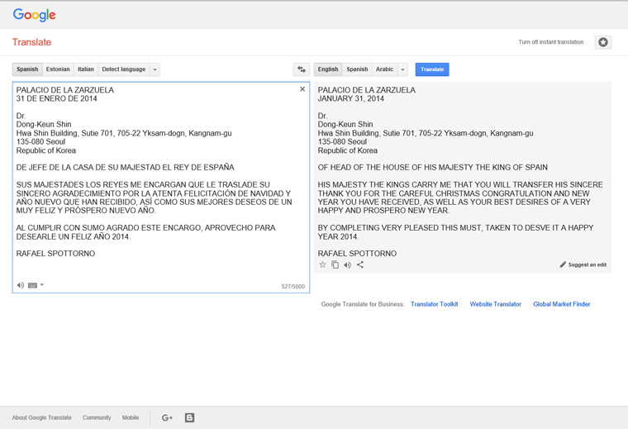Expand the source language dropdown
Image resolution: width=628 pixels, height=429 pixels.
(x=155, y=69)
